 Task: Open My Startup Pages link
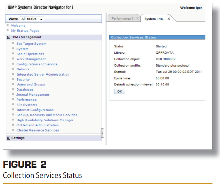click(x=25, y=31)
